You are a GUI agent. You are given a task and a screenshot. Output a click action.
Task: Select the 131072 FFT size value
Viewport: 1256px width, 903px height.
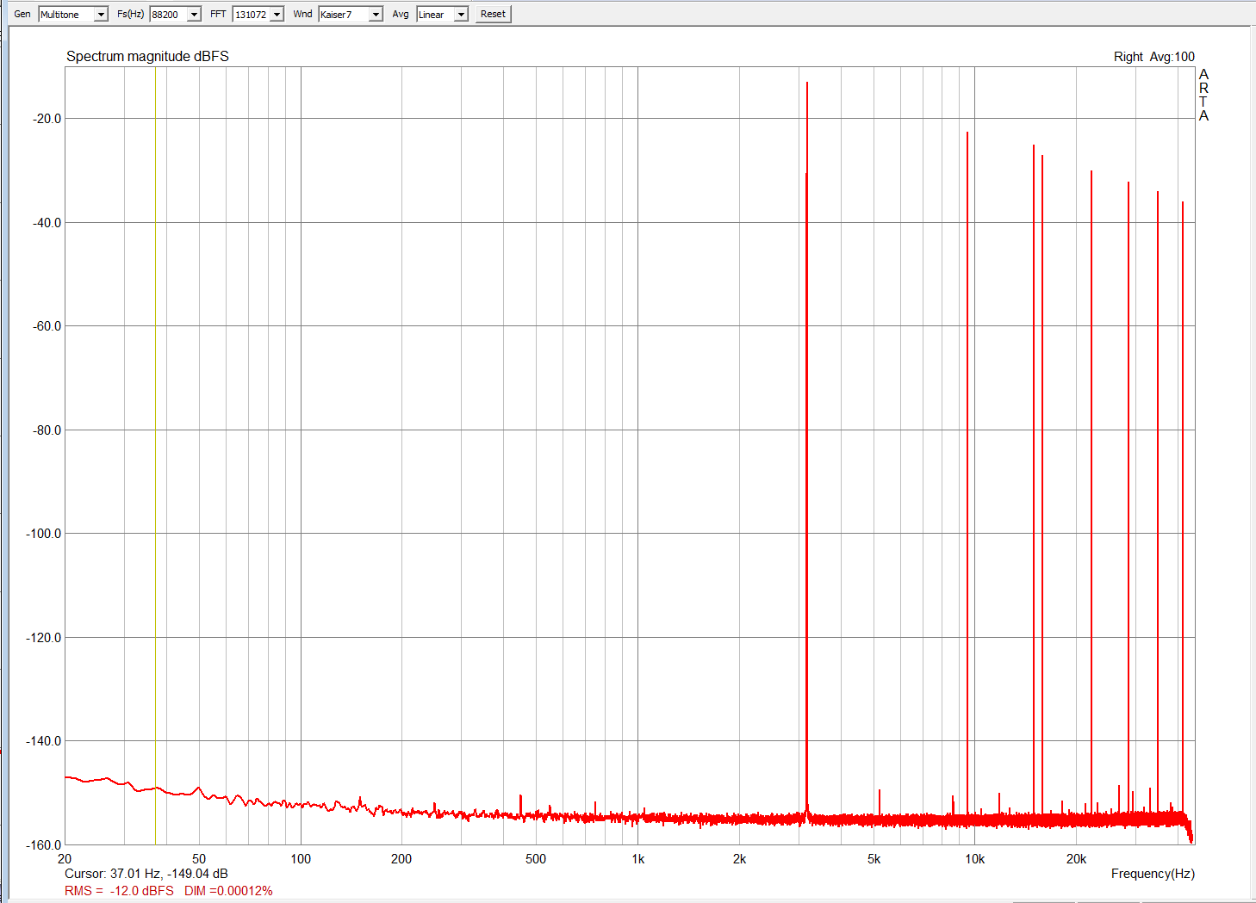(x=251, y=15)
